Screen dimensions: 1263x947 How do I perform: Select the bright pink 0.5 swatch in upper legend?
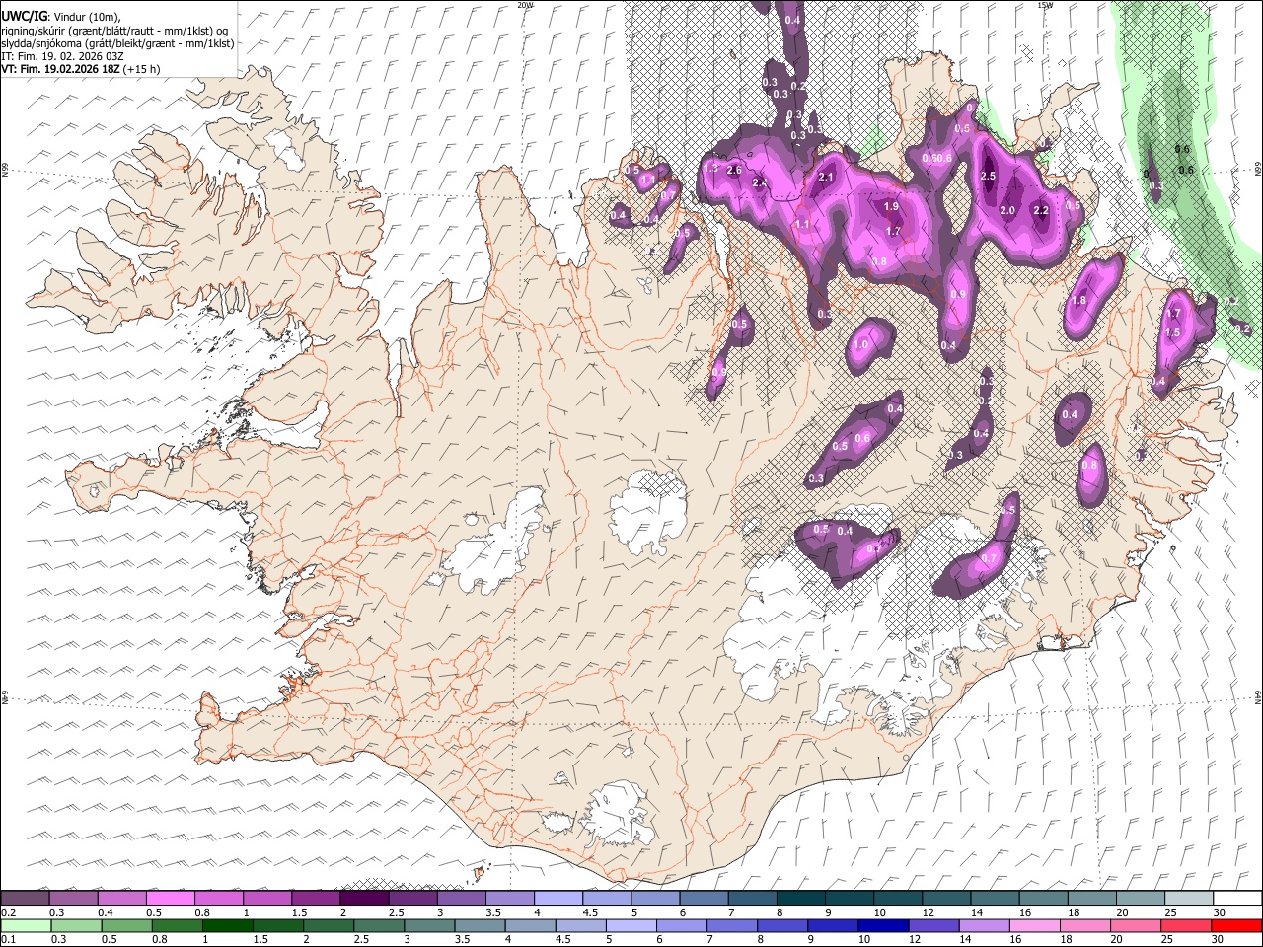pyautogui.click(x=170, y=898)
